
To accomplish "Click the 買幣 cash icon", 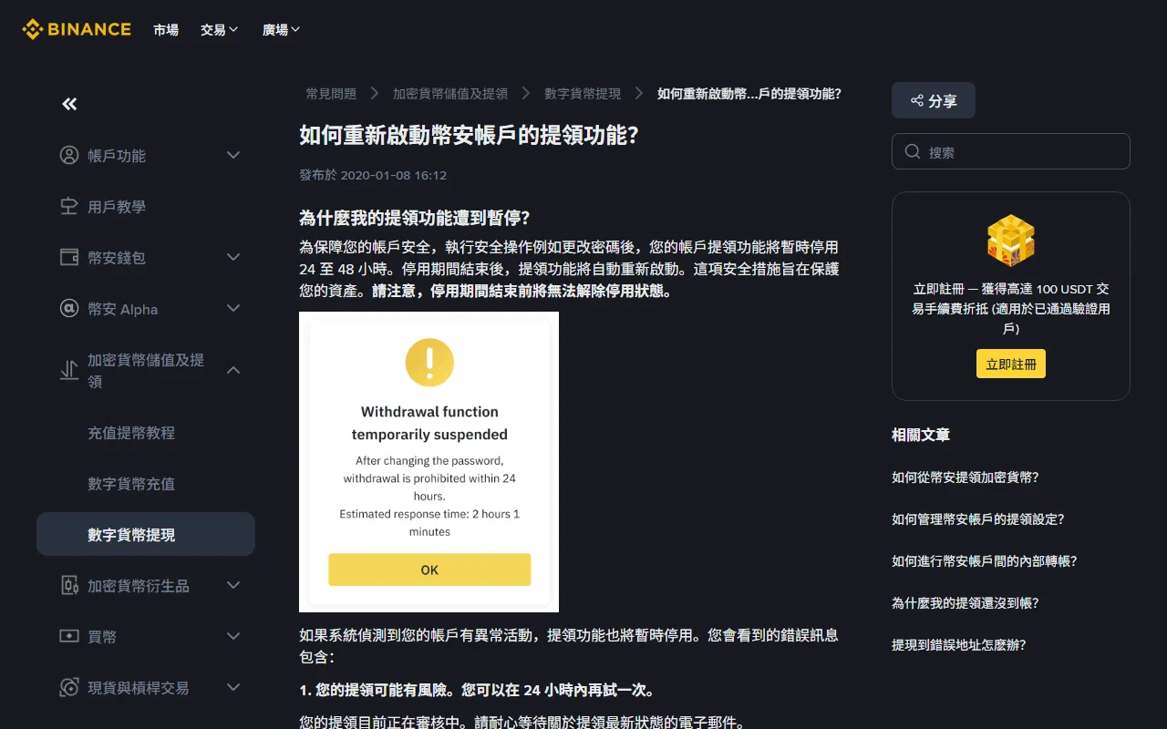I will click(x=69, y=636).
